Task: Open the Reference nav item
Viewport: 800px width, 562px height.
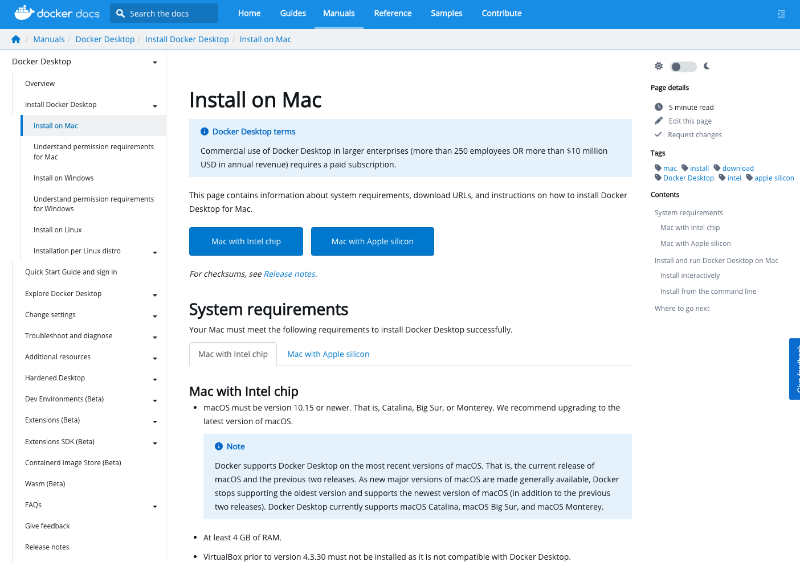Action: (393, 13)
